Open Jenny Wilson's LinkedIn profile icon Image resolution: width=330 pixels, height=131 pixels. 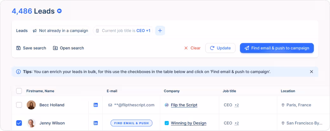[x=96, y=123]
